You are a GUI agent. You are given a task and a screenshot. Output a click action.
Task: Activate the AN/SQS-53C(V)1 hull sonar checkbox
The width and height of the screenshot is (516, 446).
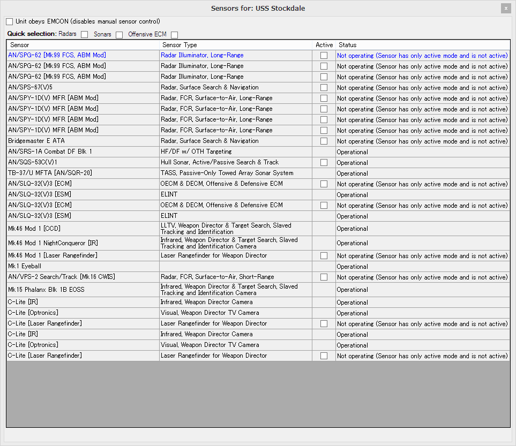pyautogui.click(x=324, y=162)
